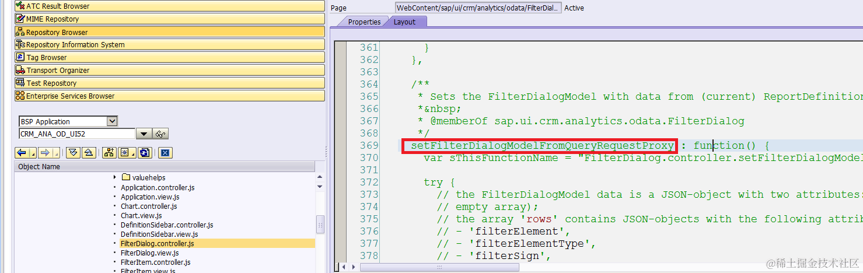Click the Repository Information System icon

(20, 45)
